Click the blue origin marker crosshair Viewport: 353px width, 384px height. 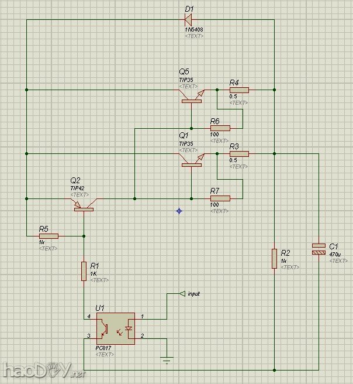tap(179, 211)
